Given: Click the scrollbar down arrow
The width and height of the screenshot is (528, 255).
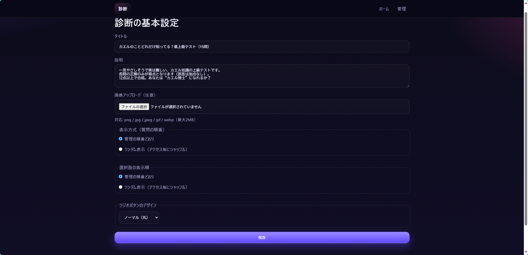Looking at the screenshot, I should pos(526,252).
